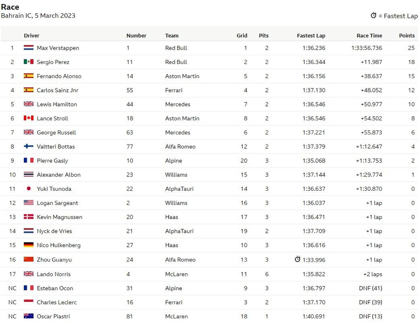Screen dimensions: 420x324
Task: Select driver name Lewis Hamilton
Action: [57, 104]
